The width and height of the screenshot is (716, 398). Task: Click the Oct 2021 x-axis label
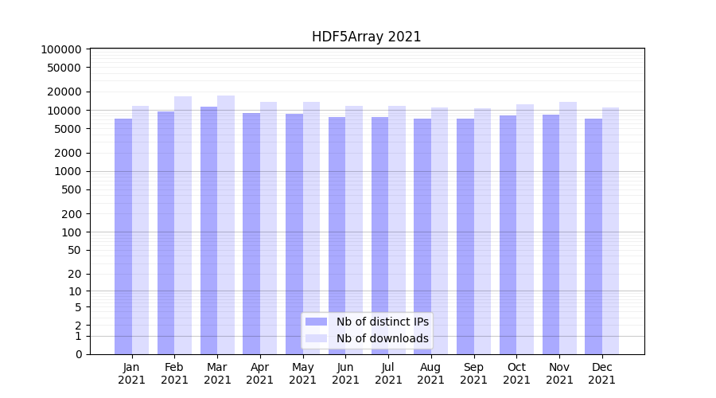[x=516, y=374]
